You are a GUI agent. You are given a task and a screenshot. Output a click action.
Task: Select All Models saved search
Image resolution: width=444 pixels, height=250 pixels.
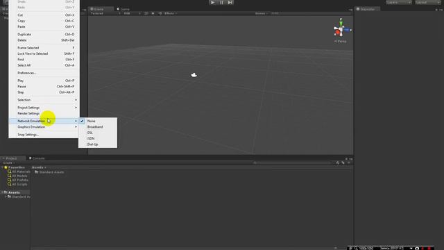[x=17, y=176]
